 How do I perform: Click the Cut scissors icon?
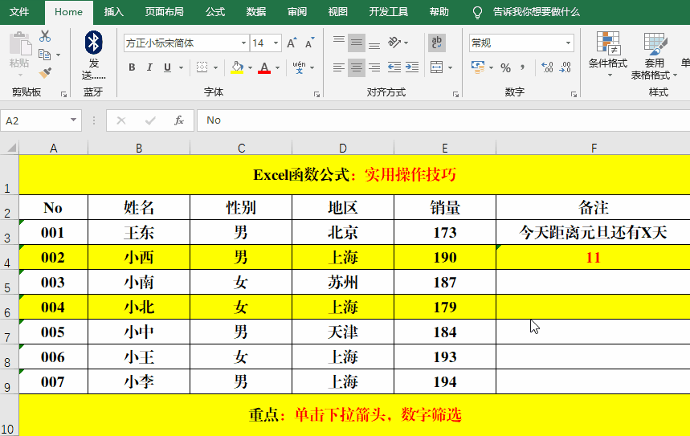coord(44,36)
